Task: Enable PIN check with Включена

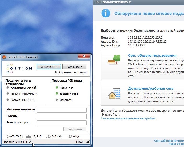Action: pyautogui.click(x=66, y=88)
